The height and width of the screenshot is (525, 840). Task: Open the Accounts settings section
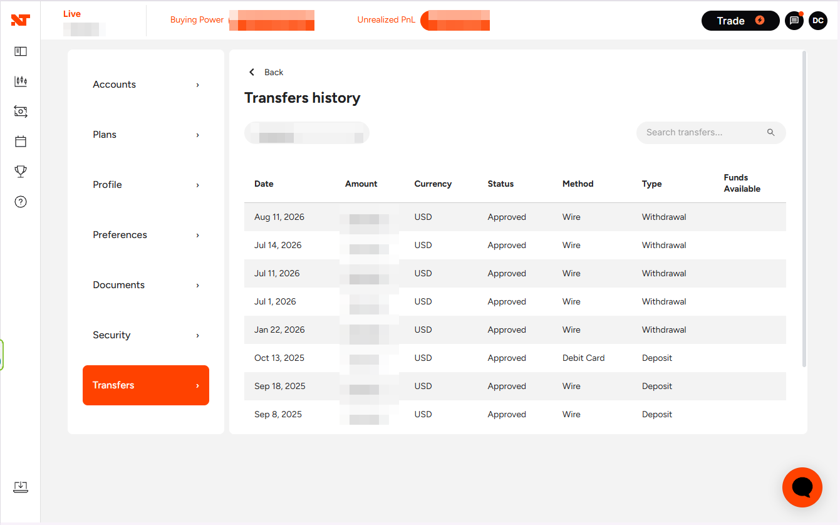pos(146,85)
